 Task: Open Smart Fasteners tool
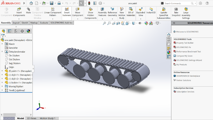(x=67, y=12)
